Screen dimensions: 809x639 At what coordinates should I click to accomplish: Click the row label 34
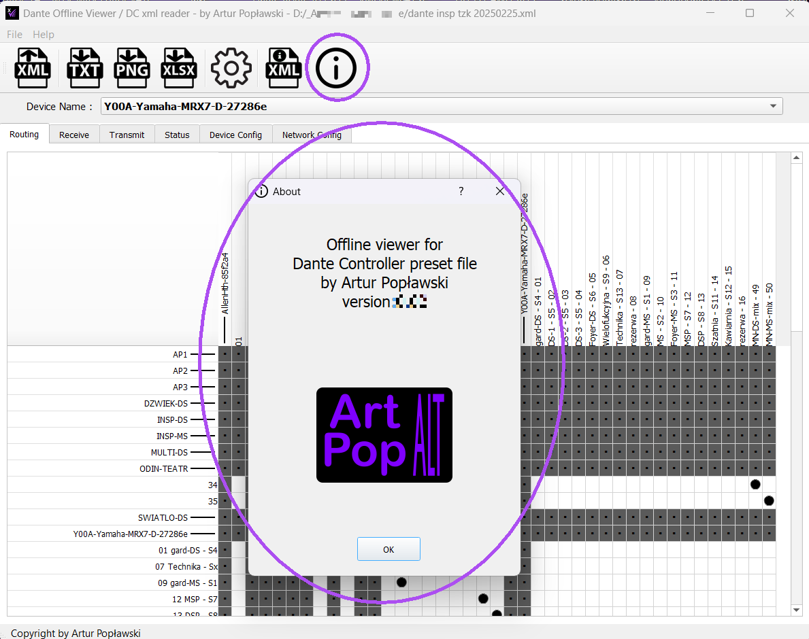point(212,485)
